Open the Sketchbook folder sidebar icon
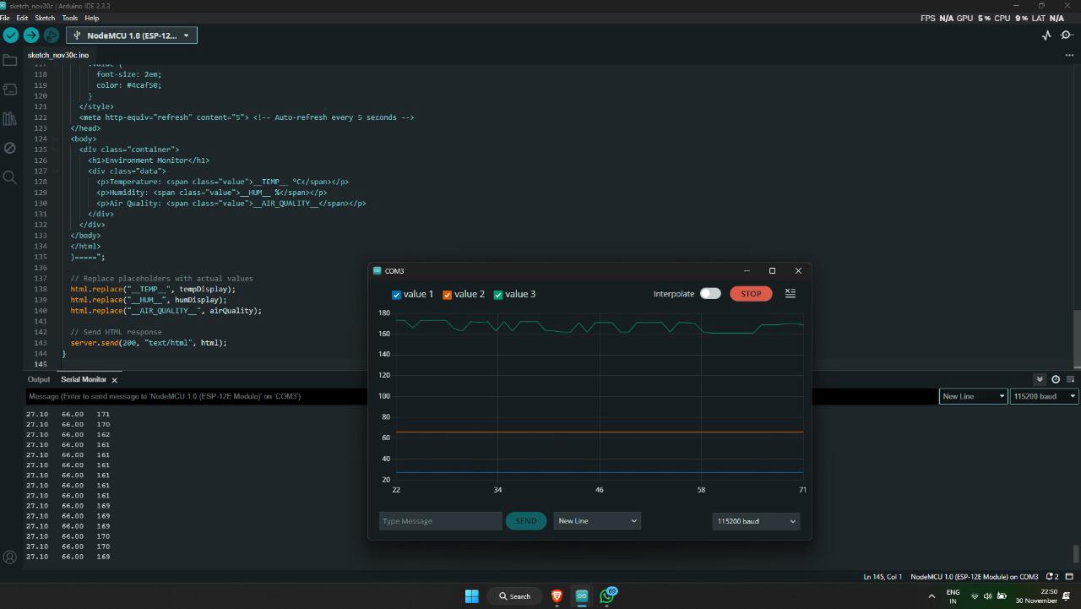Viewport: 1081px width, 609px height. coord(10,61)
